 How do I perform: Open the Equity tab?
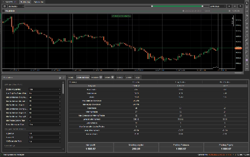71,77
